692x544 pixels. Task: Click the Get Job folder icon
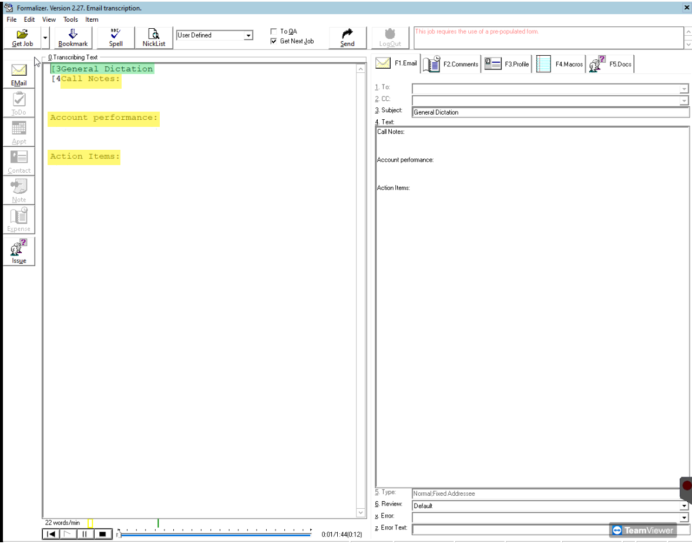coord(22,35)
